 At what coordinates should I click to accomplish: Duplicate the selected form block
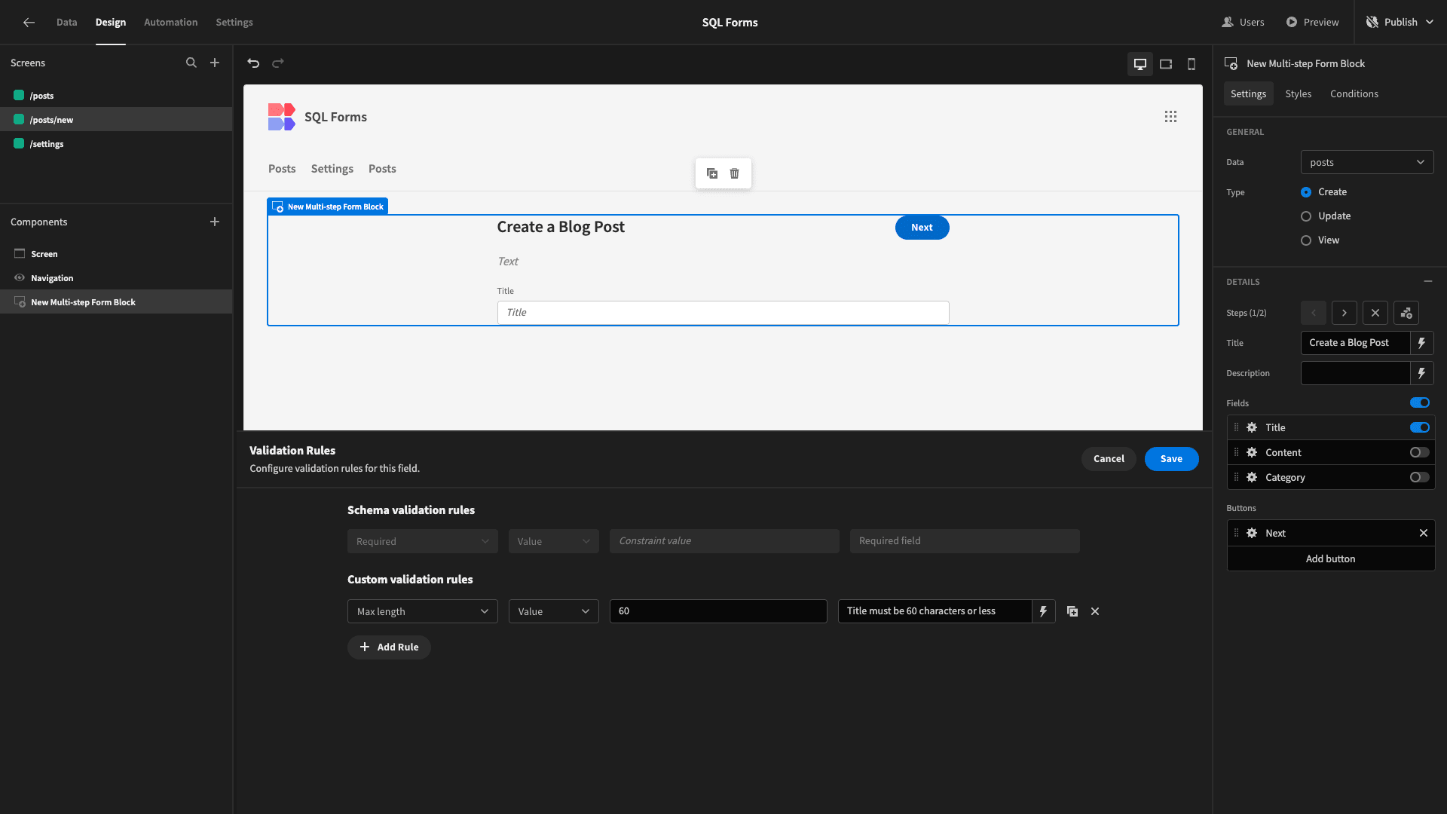click(x=712, y=173)
